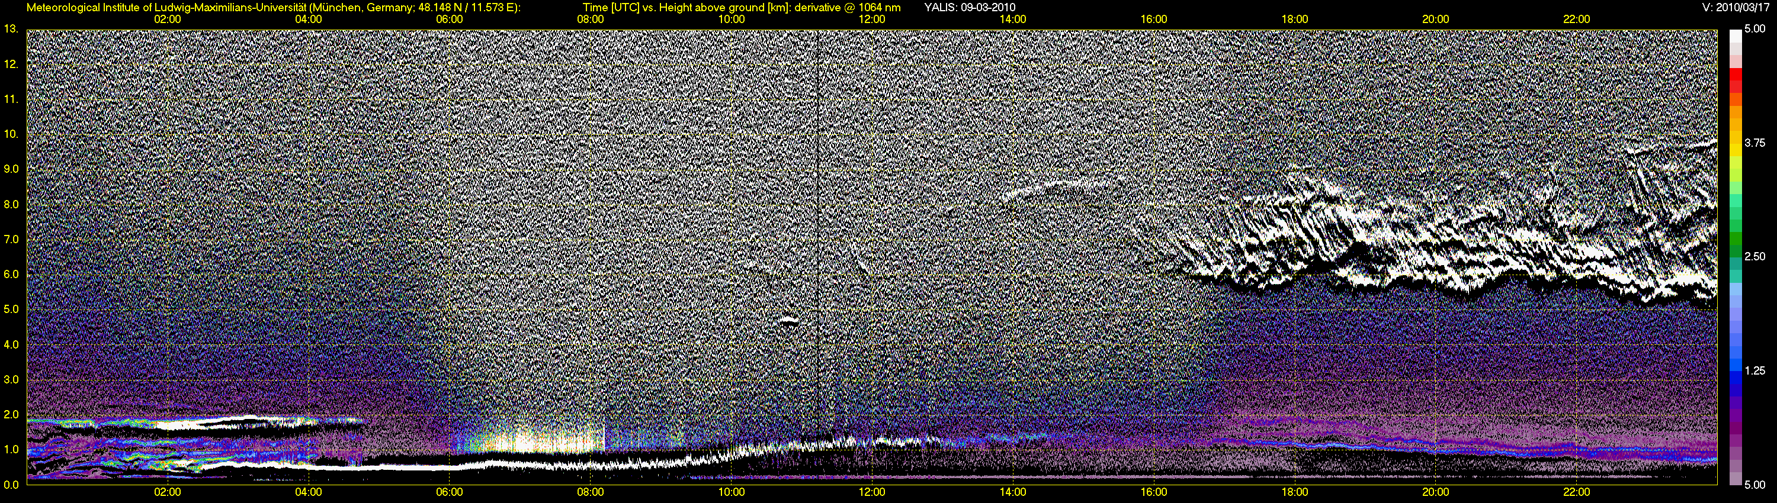
Task: Click the 22:00 label on the bottom time axis
Action: tap(1576, 492)
